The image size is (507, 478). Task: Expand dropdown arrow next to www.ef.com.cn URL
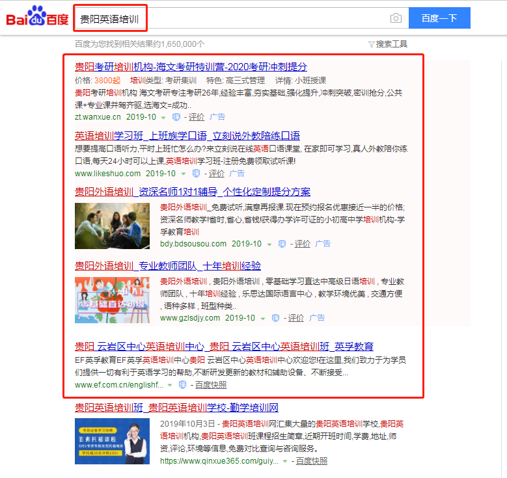[170, 385]
